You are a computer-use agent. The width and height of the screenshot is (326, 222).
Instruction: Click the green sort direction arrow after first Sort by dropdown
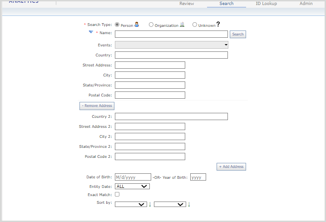(150, 205)
